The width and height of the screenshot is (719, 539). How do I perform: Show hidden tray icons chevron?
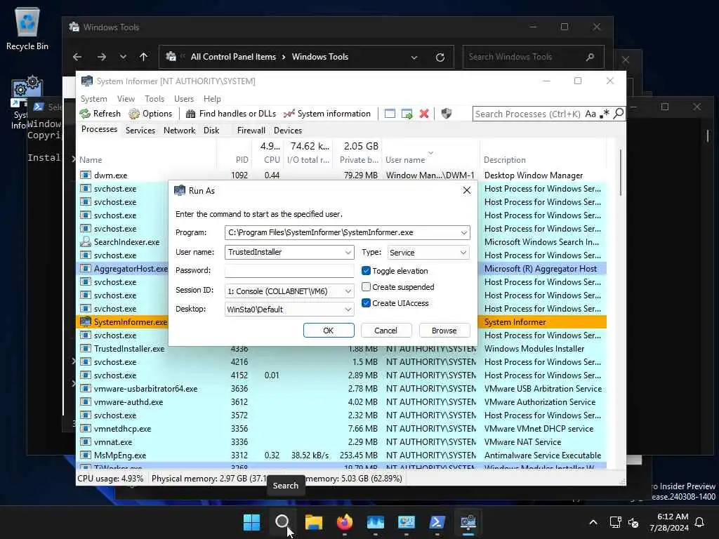click(x=593, y=522)
